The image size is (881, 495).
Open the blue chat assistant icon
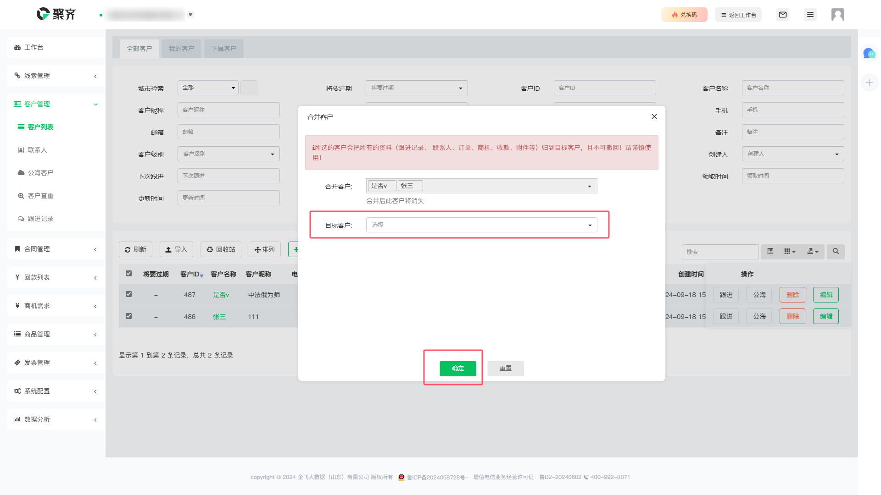coord(869,54)
